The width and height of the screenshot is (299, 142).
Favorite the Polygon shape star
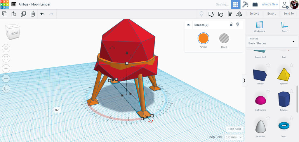coord(291,91)
